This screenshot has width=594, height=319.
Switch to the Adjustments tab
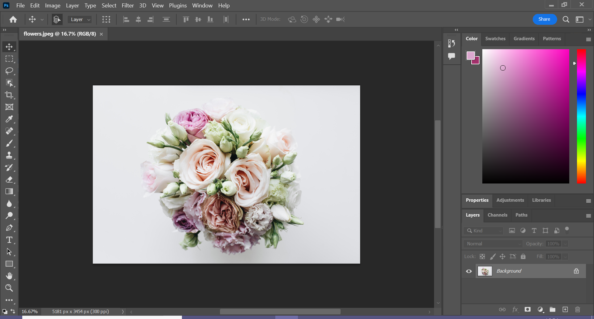click(510, 200)
